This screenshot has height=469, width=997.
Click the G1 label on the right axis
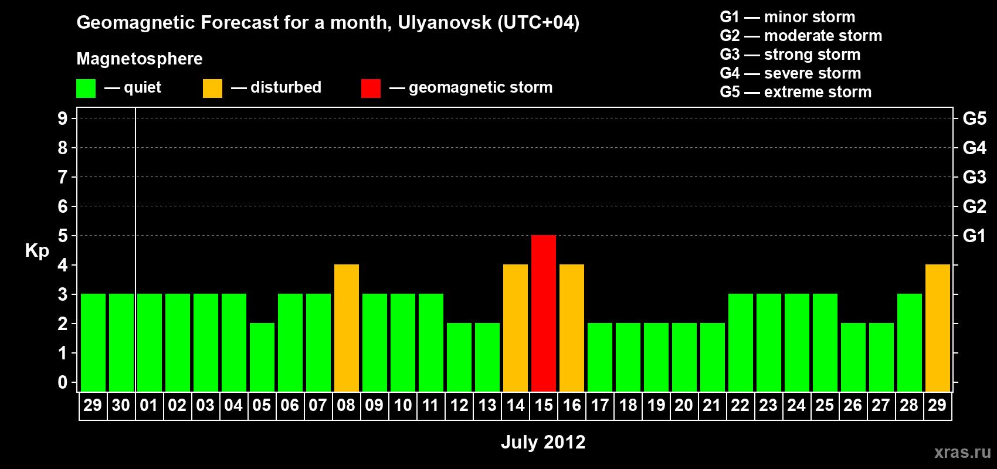[974, 236]
